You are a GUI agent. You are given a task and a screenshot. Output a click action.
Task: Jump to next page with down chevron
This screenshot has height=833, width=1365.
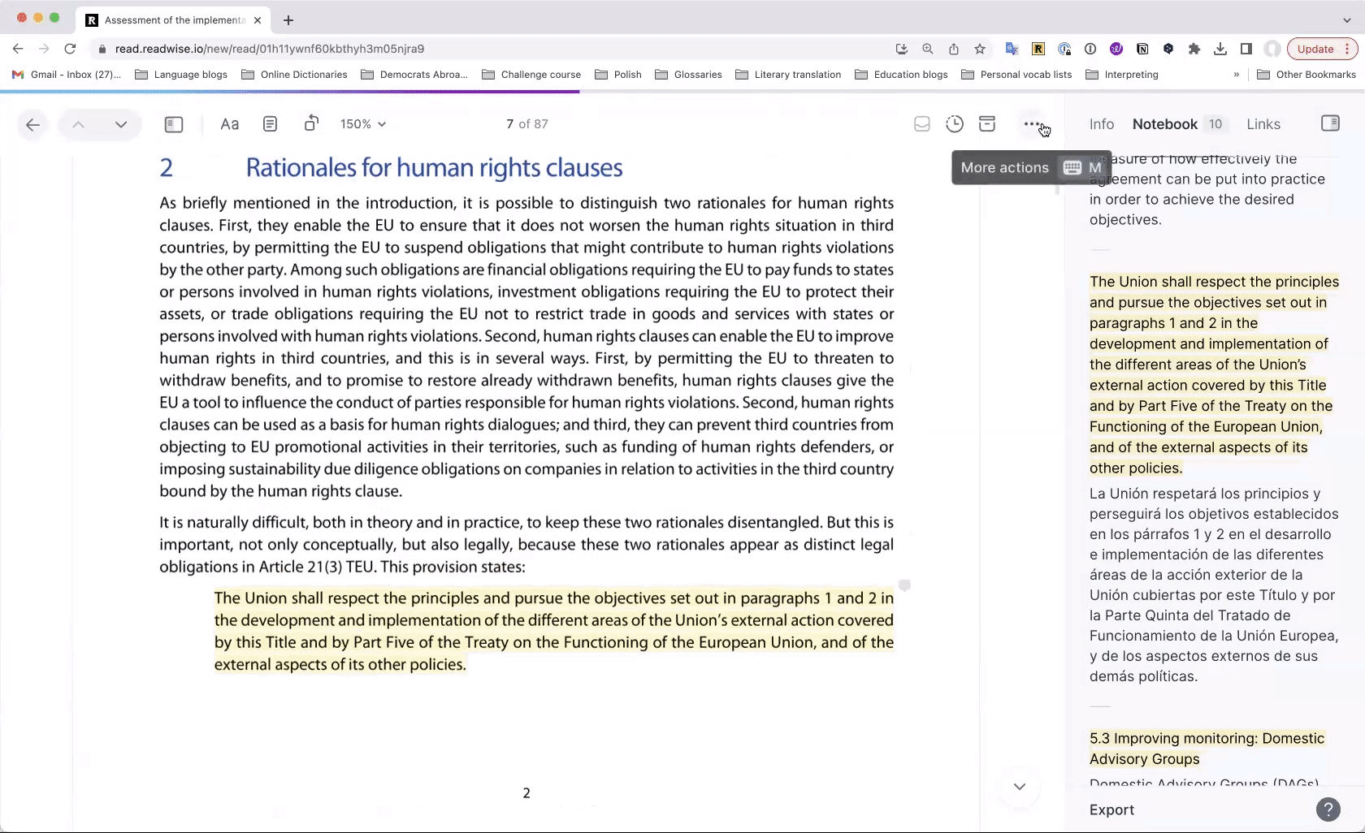[121, 124]
